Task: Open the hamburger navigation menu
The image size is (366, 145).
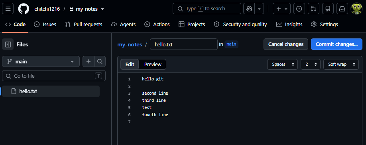Action: pos(8,9)
